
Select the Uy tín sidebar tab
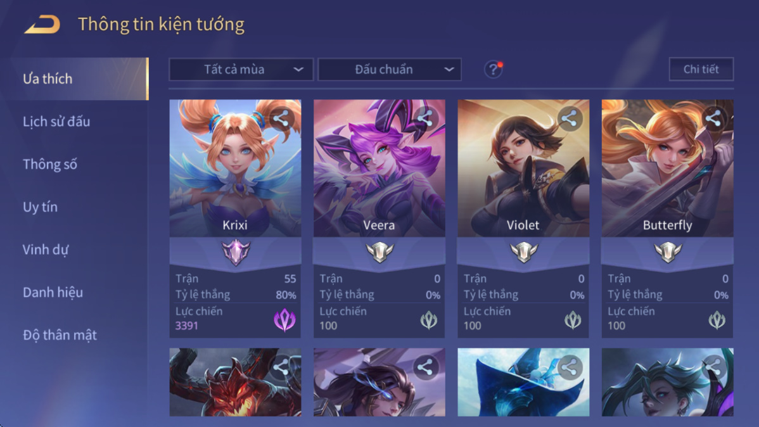coord(40,207)
